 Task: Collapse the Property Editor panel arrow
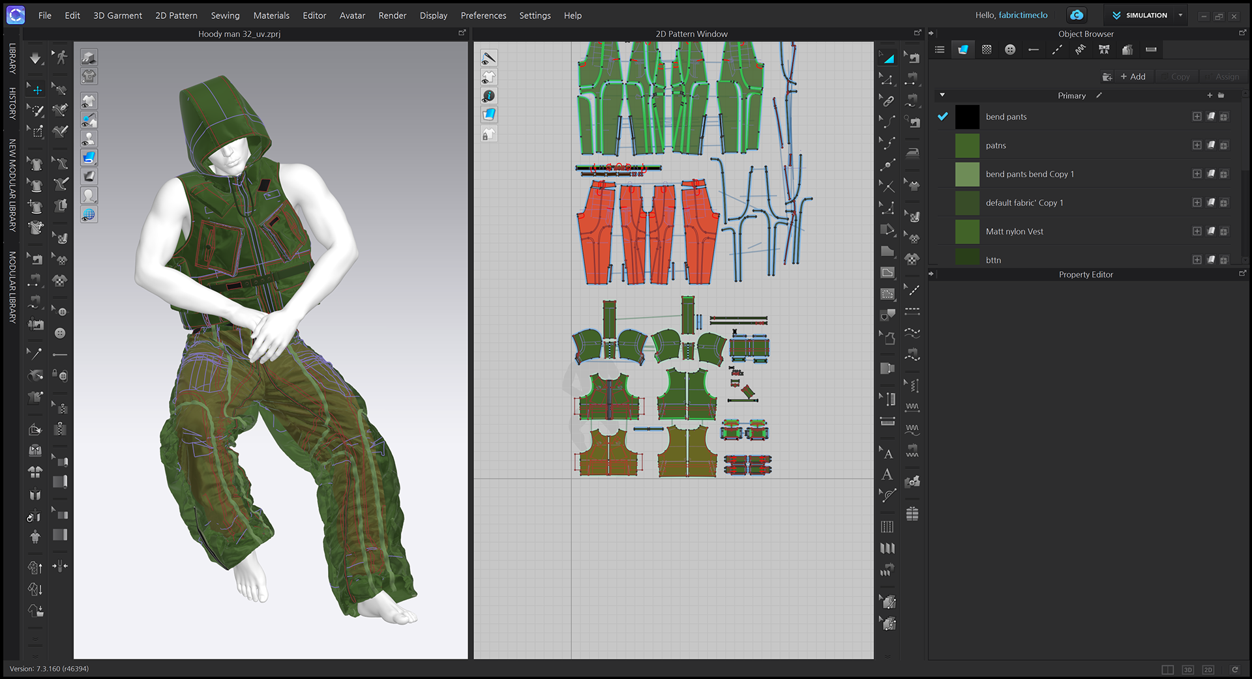(x=931, y=274)
